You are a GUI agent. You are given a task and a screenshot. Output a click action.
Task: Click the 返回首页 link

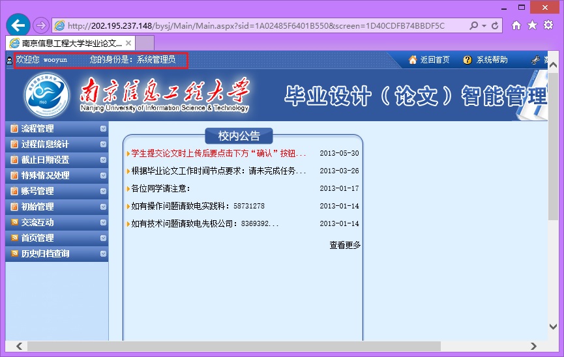(435, 60)
